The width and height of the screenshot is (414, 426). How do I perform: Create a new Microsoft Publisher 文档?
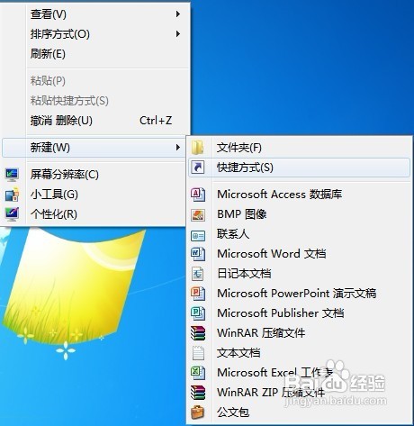tap(299, 313)
